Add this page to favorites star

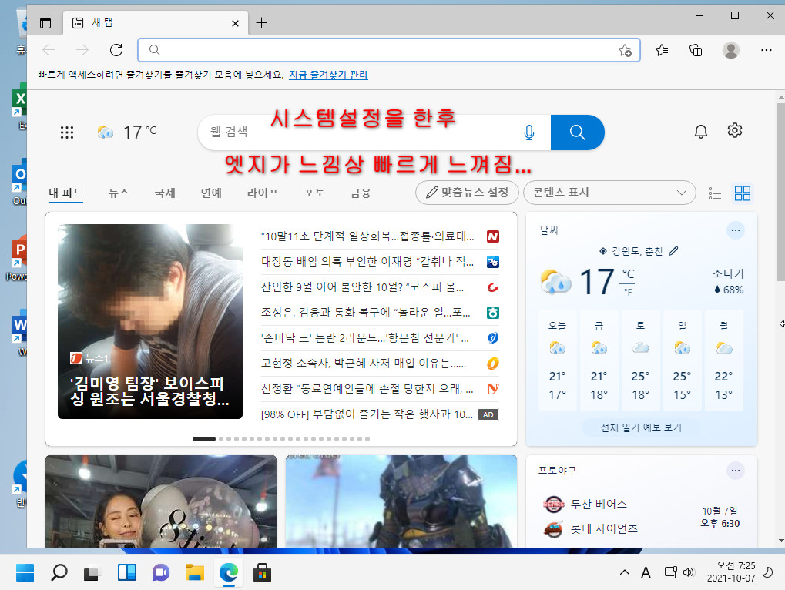625,50
